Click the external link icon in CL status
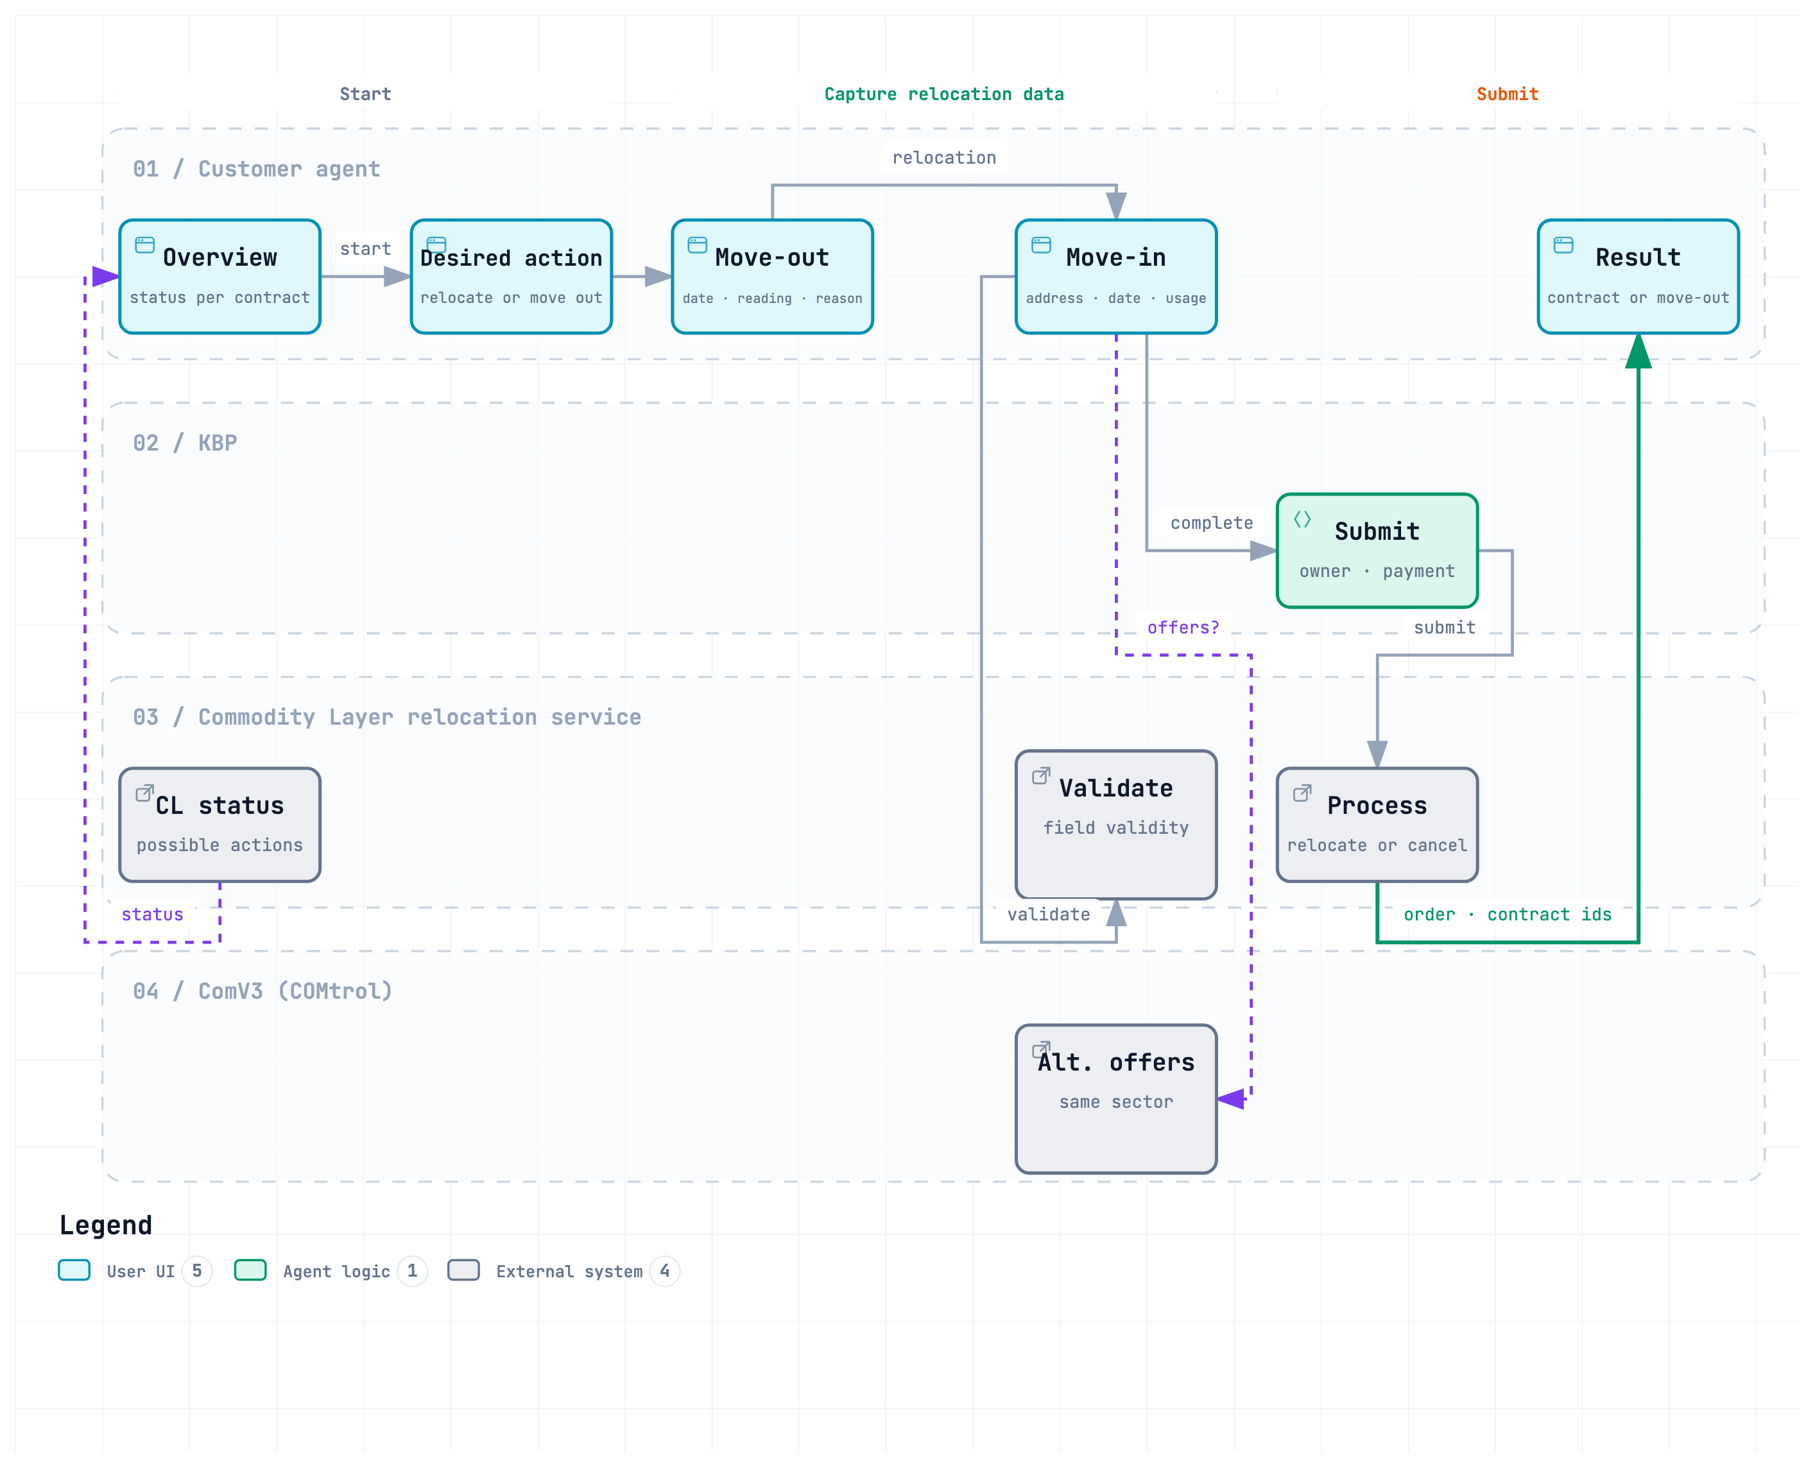1815x1466 pixels. click(145, 793)
